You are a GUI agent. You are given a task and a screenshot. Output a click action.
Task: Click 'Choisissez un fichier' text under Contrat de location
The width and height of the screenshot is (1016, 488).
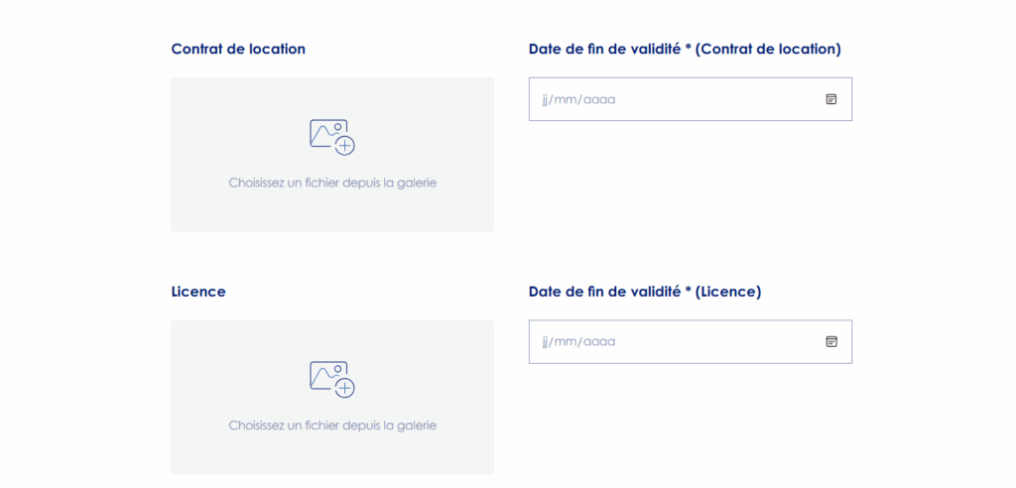click(332, 183)
